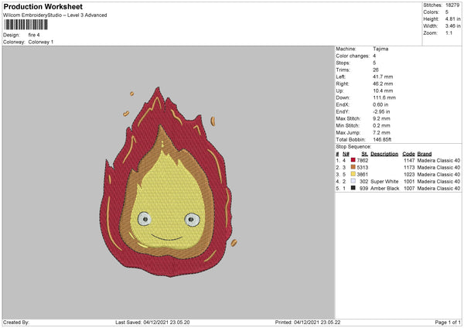This screenshot has height=328, width=464.
Task: Click the Left value 41.7 mm
Action: click(383, 77)
